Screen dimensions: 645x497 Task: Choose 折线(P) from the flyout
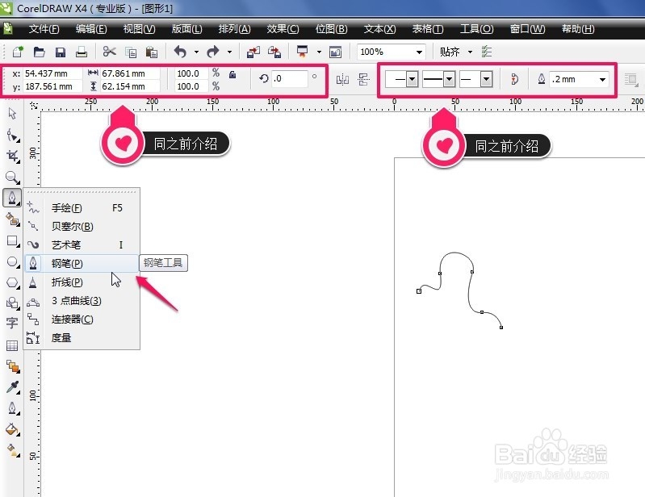82,282
